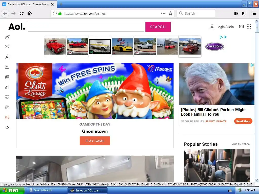
Task: Go back with the browser back arrow
Action: click(5, 13)
